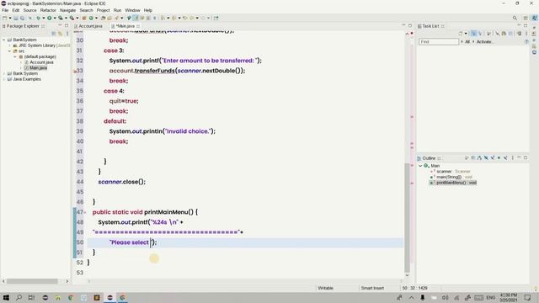The image size is (539, 303).
Task: Expand JRE System Library node
Action: (x=9, y=45)
